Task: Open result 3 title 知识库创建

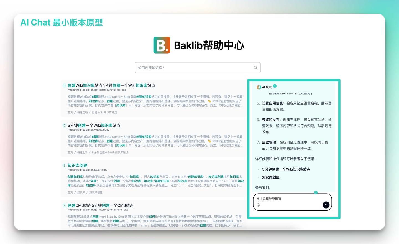Action: coord(77,165)
